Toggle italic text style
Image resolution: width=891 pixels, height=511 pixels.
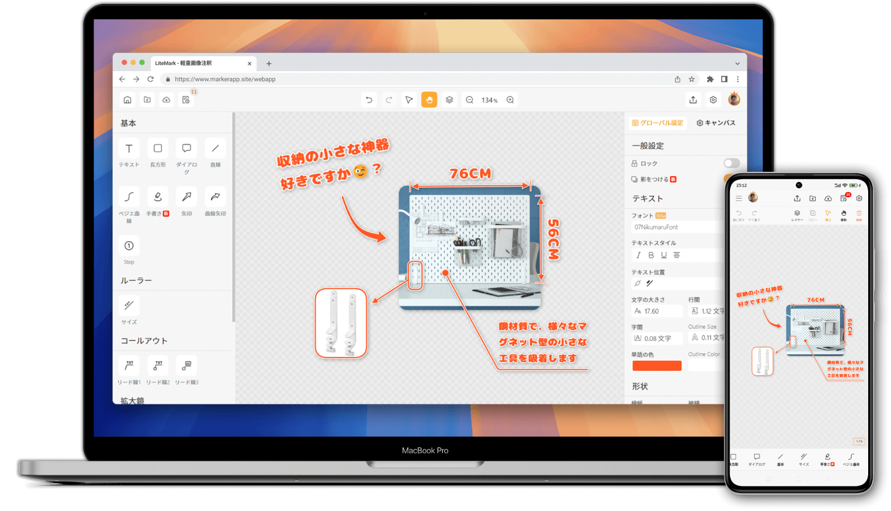pyautogui.click(x=638, y=255)
